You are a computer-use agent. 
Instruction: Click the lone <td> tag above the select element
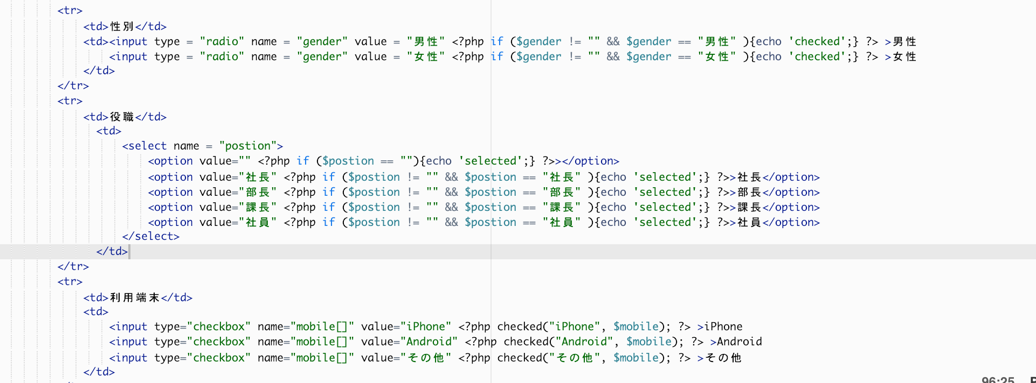(109, 131)
